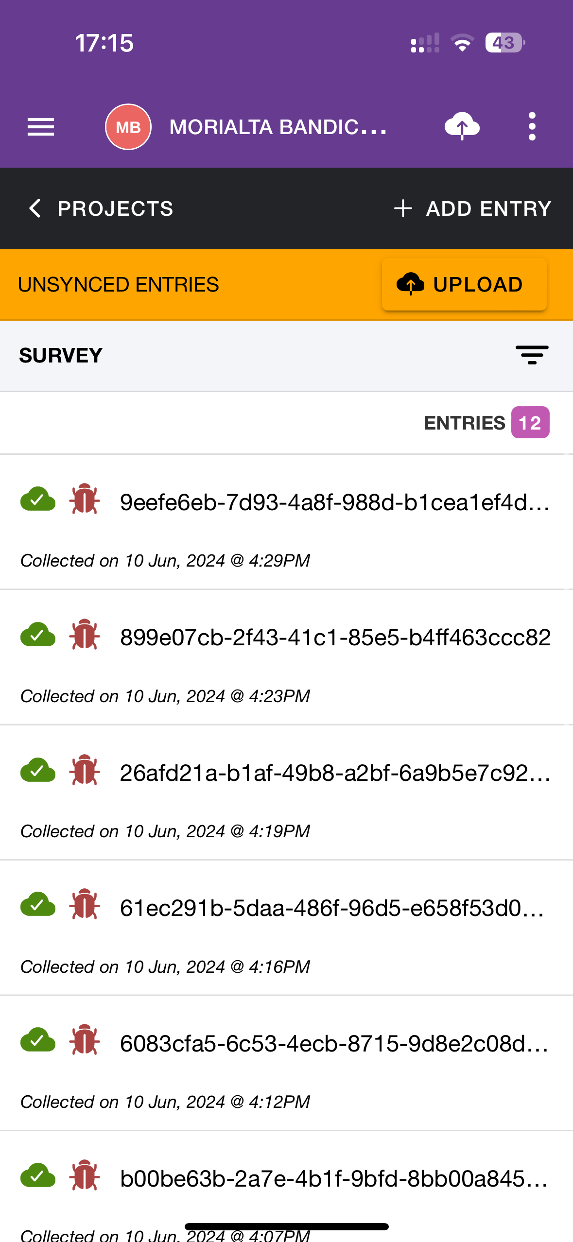This screenshot has height=1242, width=573.
Task: Open the survey filter icon
Action: click(532, 355)
